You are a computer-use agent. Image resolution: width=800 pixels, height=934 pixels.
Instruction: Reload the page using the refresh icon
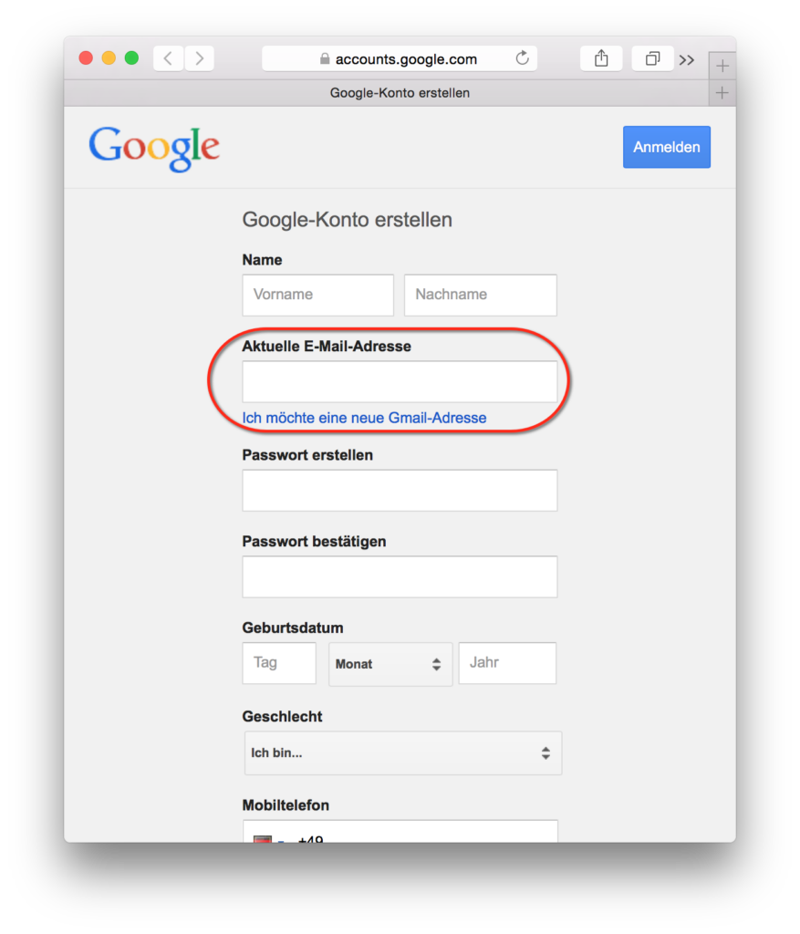(x=522, y=58)
